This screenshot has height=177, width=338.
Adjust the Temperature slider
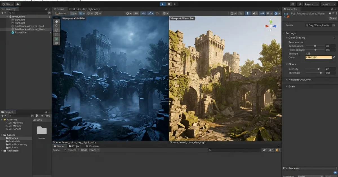pyautogui.click(x=315, y=46)
